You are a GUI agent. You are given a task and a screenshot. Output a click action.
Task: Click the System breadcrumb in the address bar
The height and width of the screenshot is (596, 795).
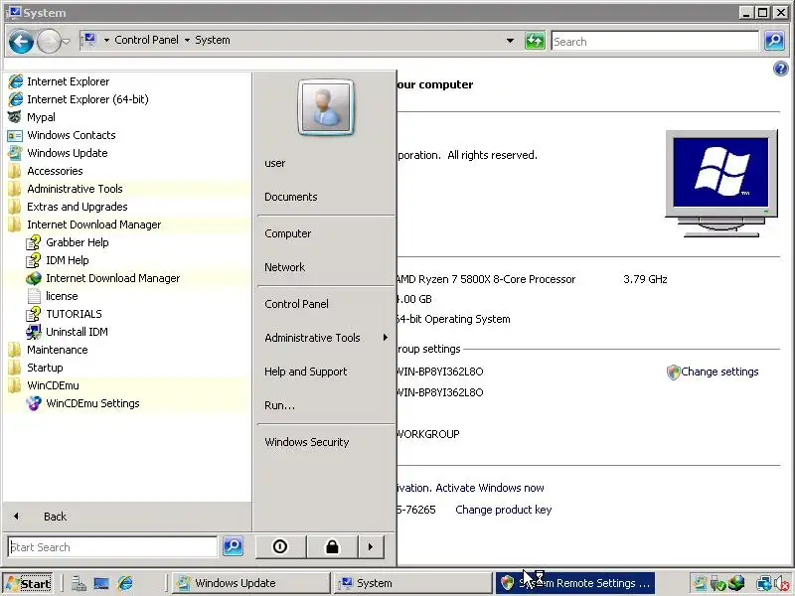tap(213, 40)
